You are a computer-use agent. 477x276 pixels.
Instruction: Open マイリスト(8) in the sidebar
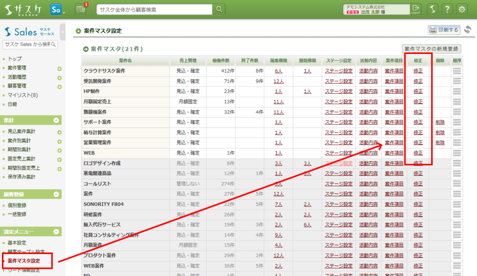23,95
